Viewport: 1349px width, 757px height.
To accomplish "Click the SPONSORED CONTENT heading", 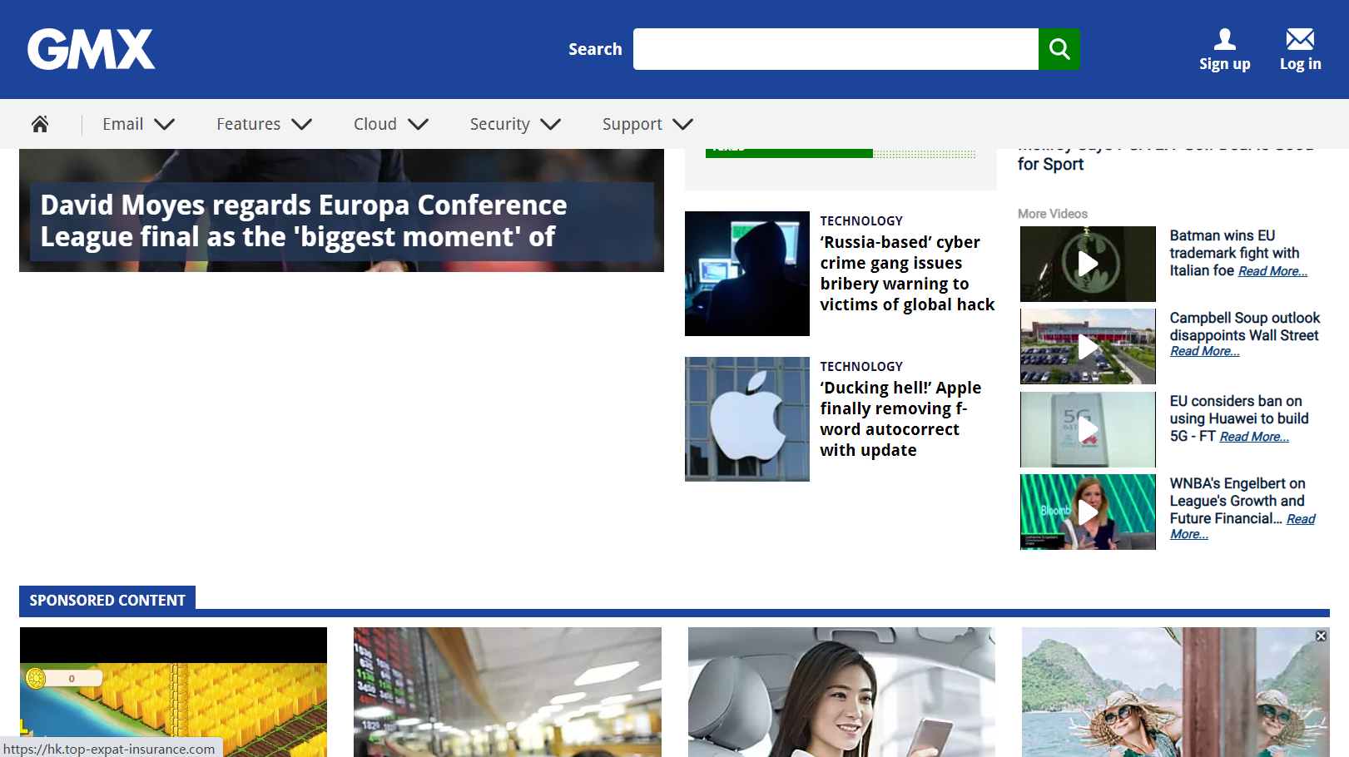I will pyautogui.click(x=107, y=600).
